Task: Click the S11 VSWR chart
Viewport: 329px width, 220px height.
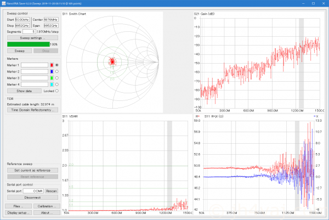Action: (127, 165)
